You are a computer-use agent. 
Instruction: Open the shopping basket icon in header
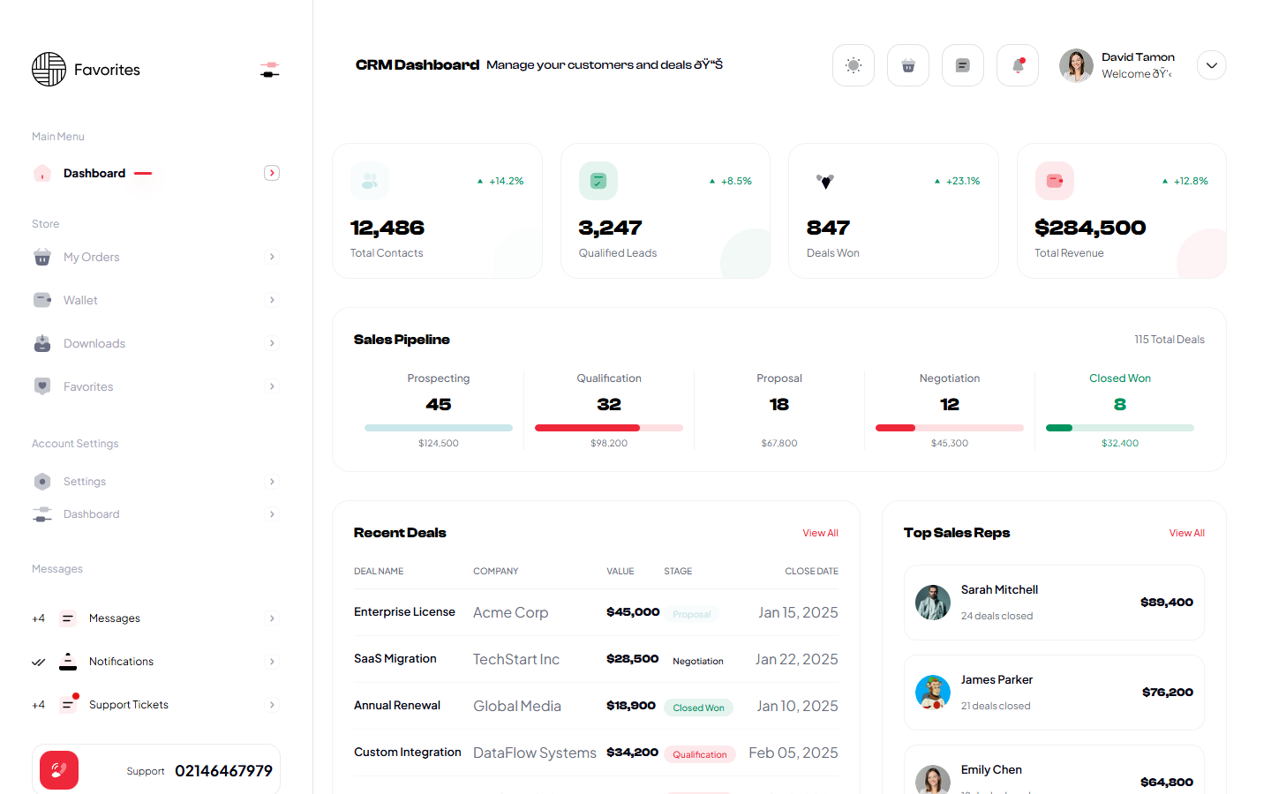pyautogui.click(x=907, y=65)
